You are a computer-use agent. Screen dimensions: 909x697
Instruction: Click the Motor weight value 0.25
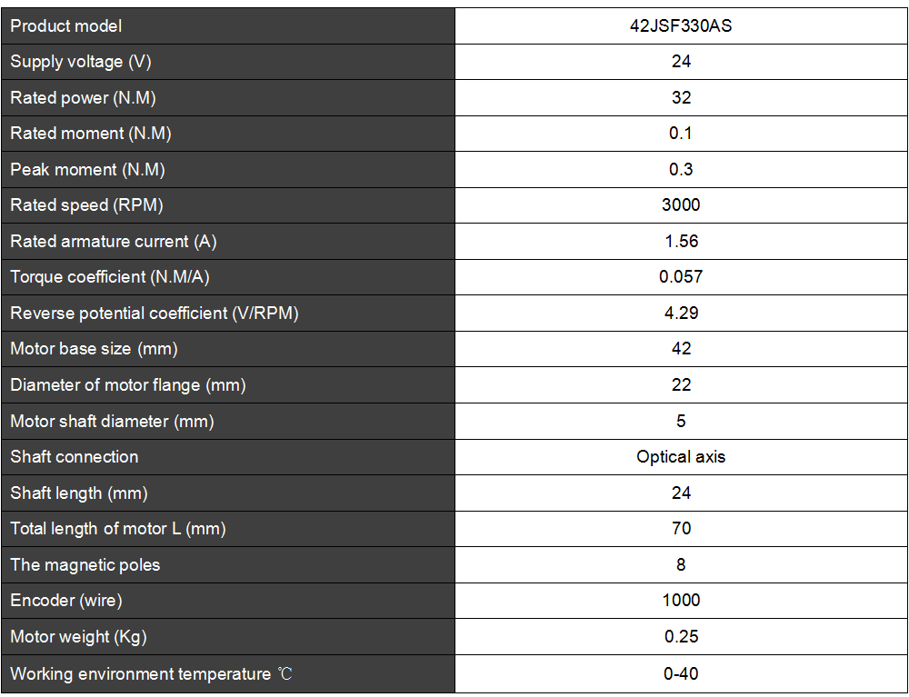[681, 637]
